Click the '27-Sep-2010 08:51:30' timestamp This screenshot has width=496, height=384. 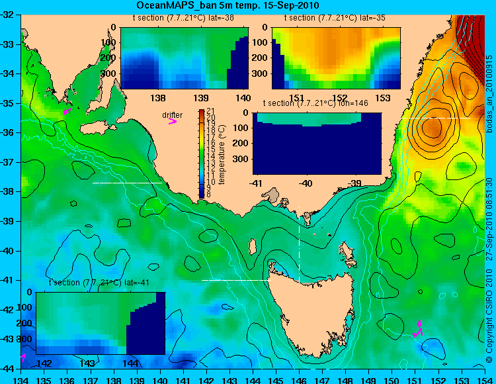pyautogui.click(x=489, y=218)
